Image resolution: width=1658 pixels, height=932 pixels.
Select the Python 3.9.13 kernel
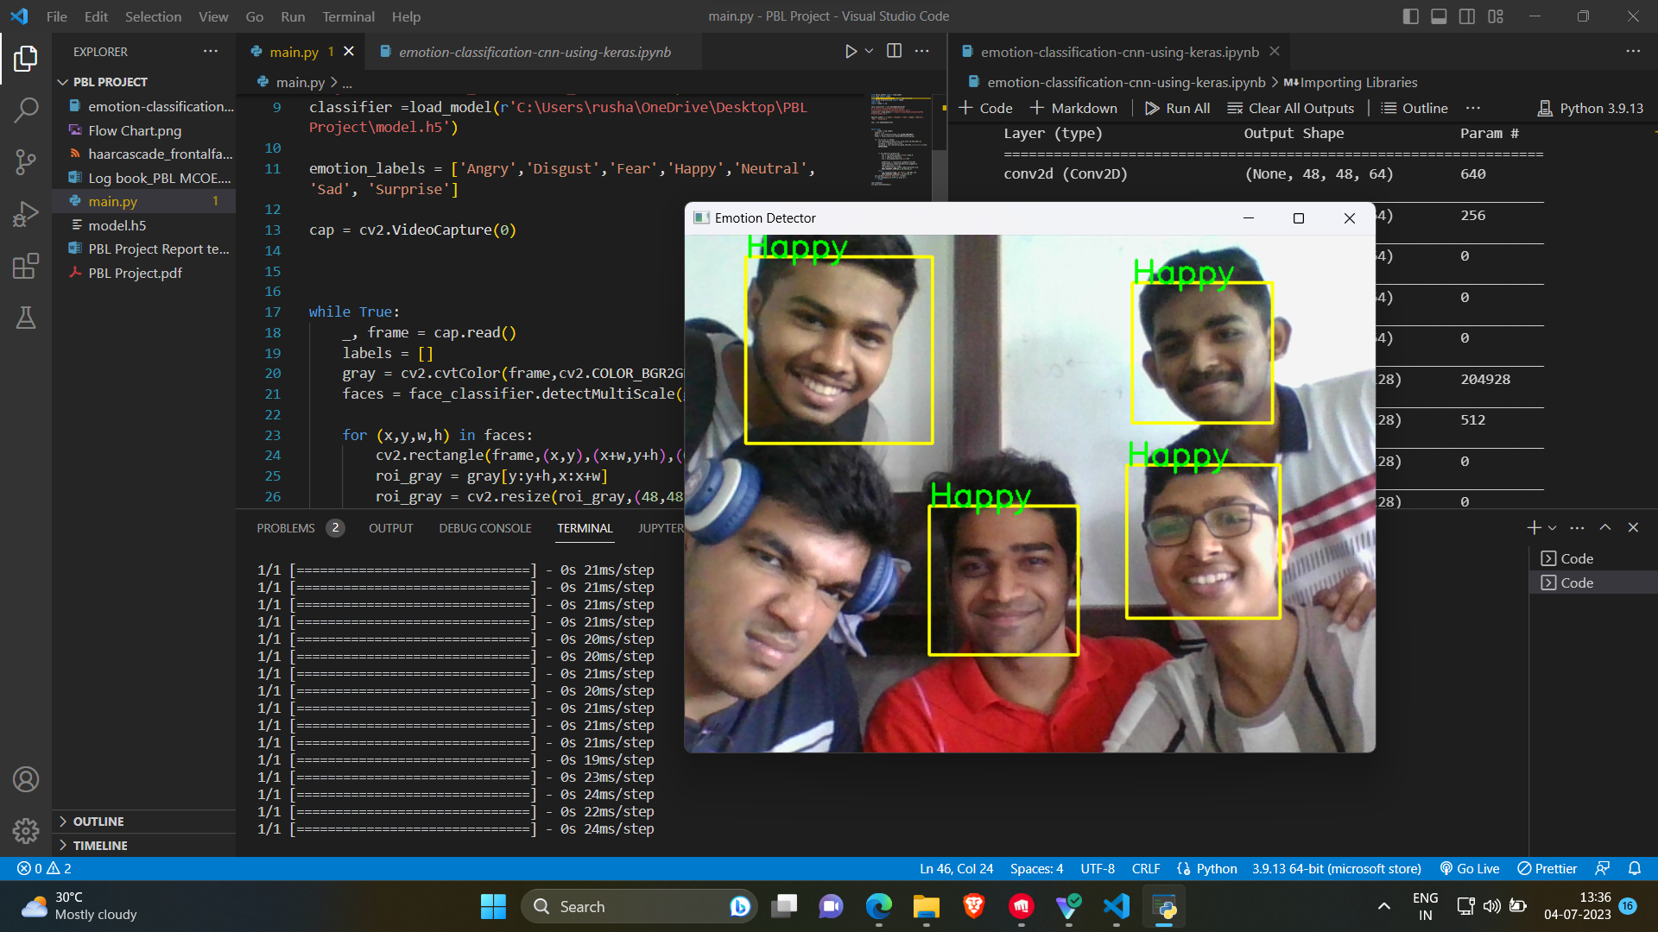pos(1591,108)
